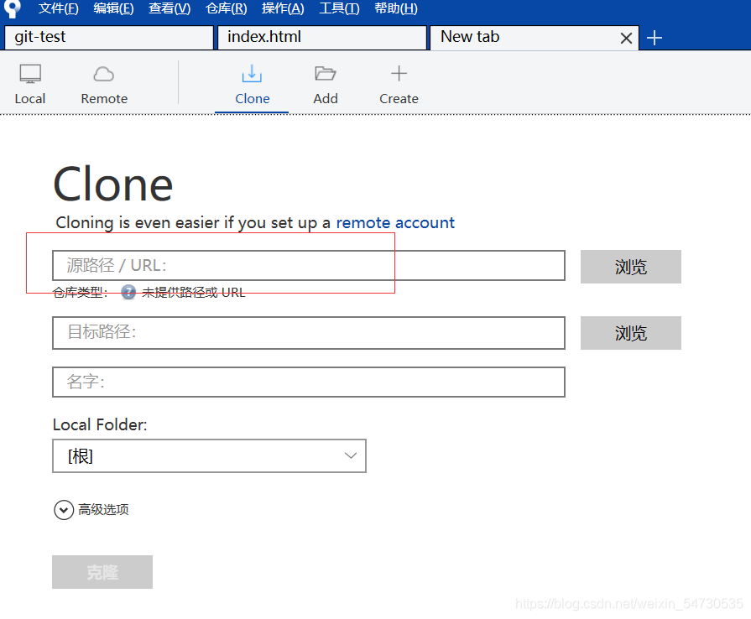Click the 未提供路径或 URL status text
Screen dimensions: 751x619
194,292
